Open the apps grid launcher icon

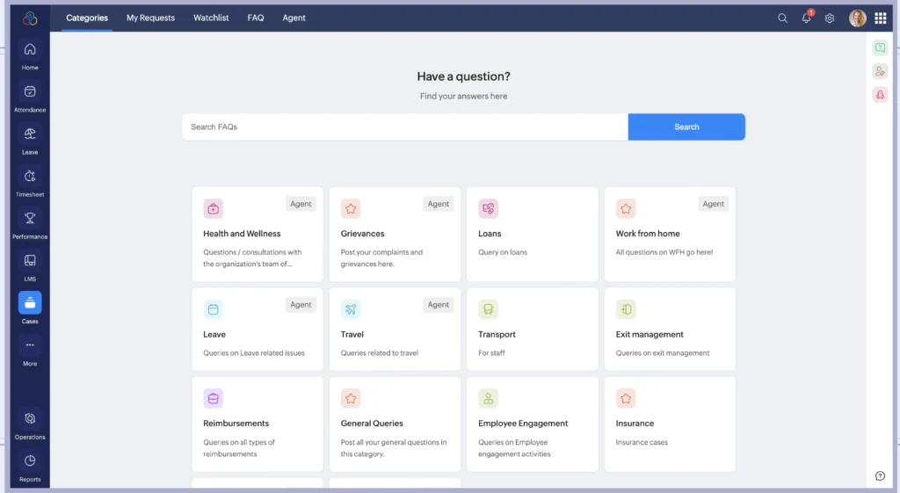pos(881,18)
